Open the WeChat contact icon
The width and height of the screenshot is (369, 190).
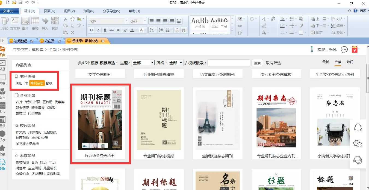[x=358, y=143]
